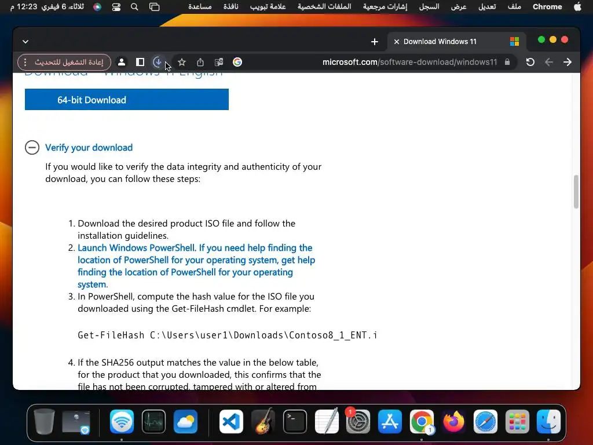Open the Chrome downloads indicator icon

point(158,62)
